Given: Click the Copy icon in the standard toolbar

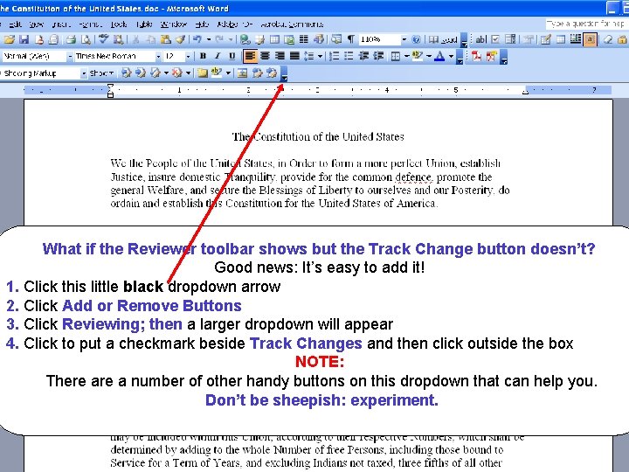Looking at the screenshot, I should (x=150, y=39).
